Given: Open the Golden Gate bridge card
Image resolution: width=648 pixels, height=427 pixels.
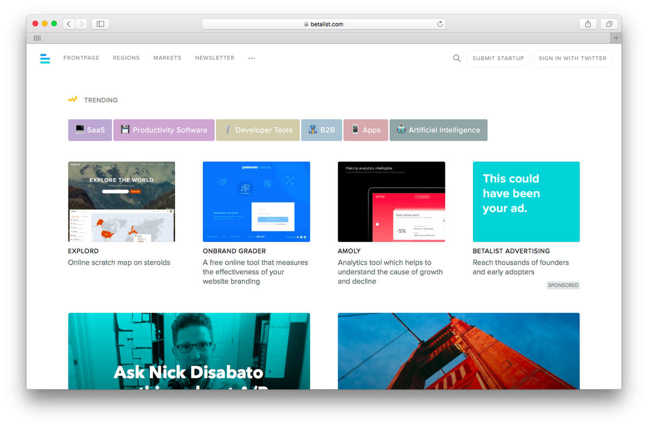Looking at the screenshot, I should [x=459, y=351].
